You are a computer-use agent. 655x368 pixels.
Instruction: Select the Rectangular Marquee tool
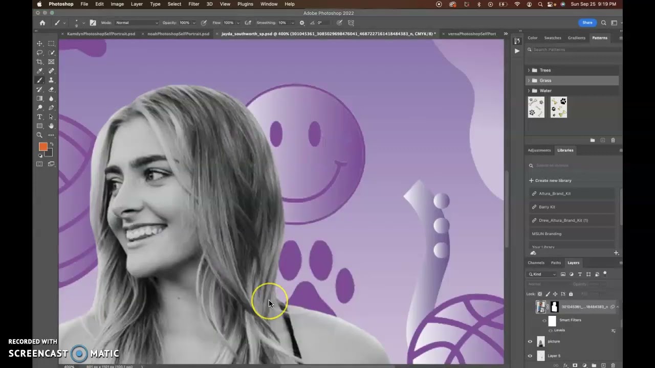pos(51,43)
